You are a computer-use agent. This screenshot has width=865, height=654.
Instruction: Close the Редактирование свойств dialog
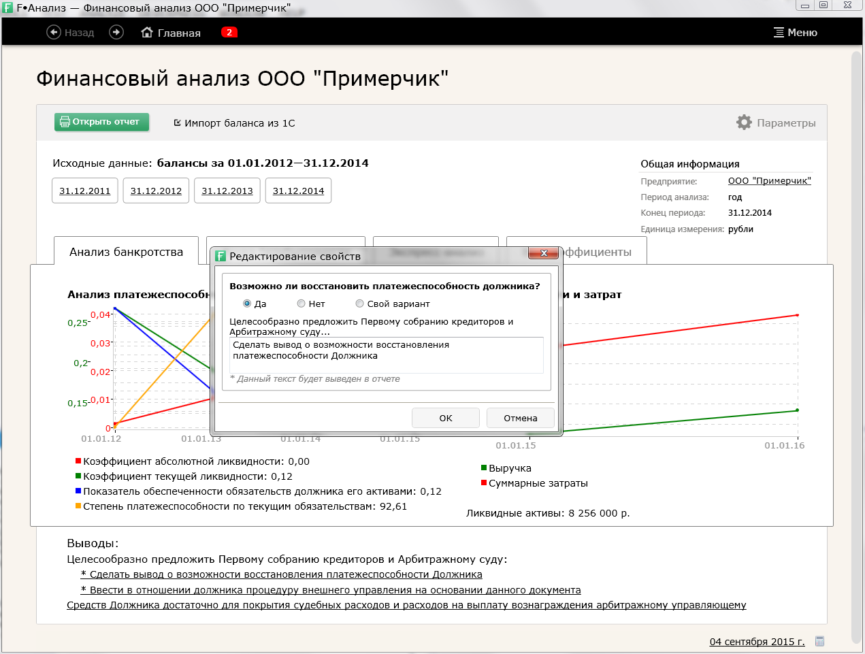pos(544,253)
